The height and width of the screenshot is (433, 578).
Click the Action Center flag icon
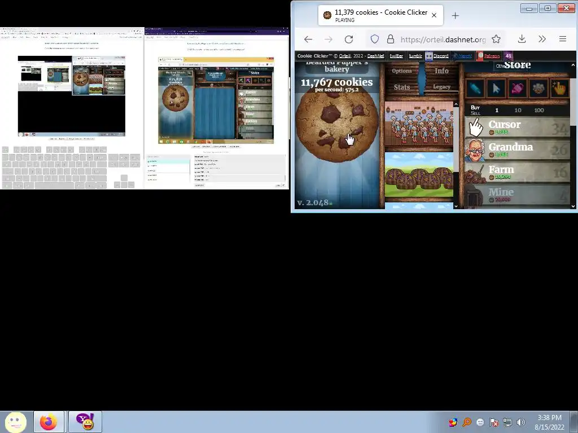(493, 422)
